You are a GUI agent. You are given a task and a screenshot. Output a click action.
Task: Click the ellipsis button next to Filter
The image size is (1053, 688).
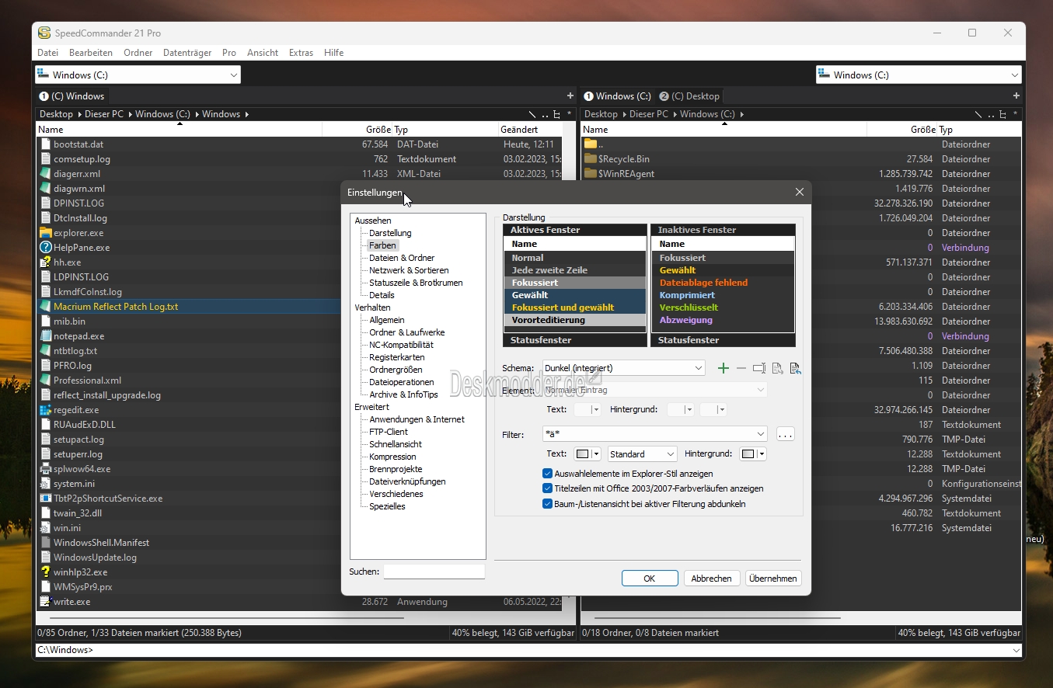point(786,434)
